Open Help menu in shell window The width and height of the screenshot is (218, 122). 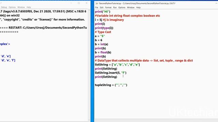pyautogui.click(x=29, y=7)
